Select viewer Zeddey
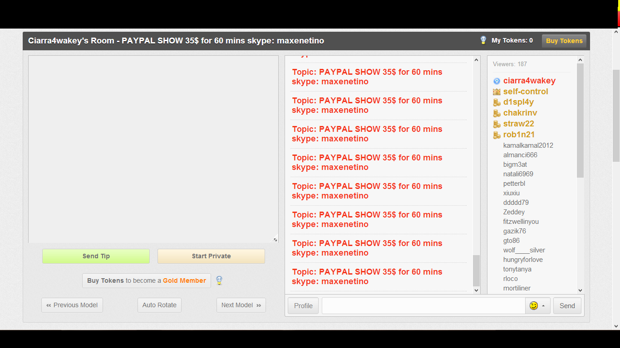 click(514, 212)
